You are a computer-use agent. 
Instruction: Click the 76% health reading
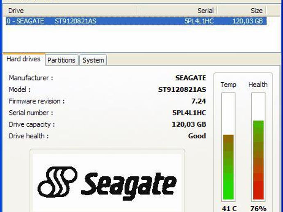(258, 209)
